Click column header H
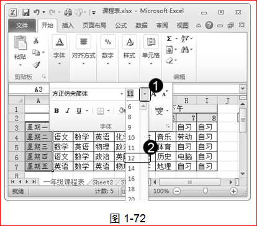 [186, 101]
